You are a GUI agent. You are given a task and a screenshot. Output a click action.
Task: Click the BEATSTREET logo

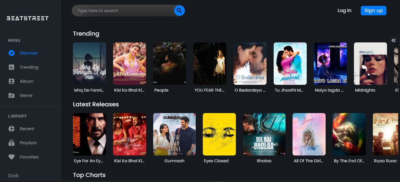click(27, 18)
